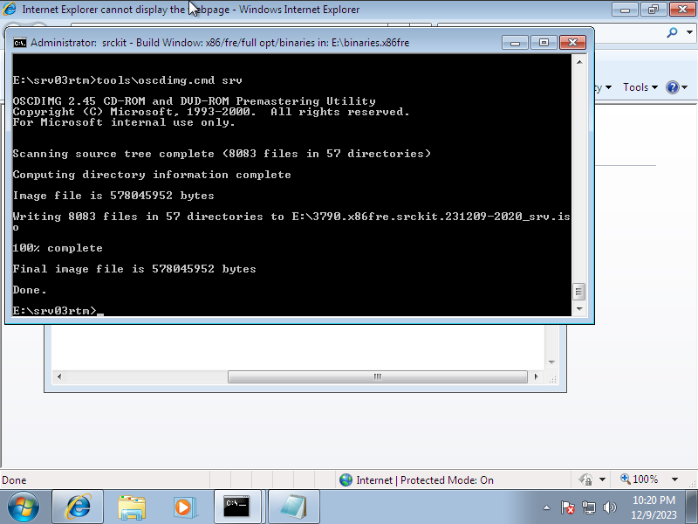Maximize the srckit Build Window
Image resolution: width=698 pixels, height=524 pixels.
tap(544, 43)
